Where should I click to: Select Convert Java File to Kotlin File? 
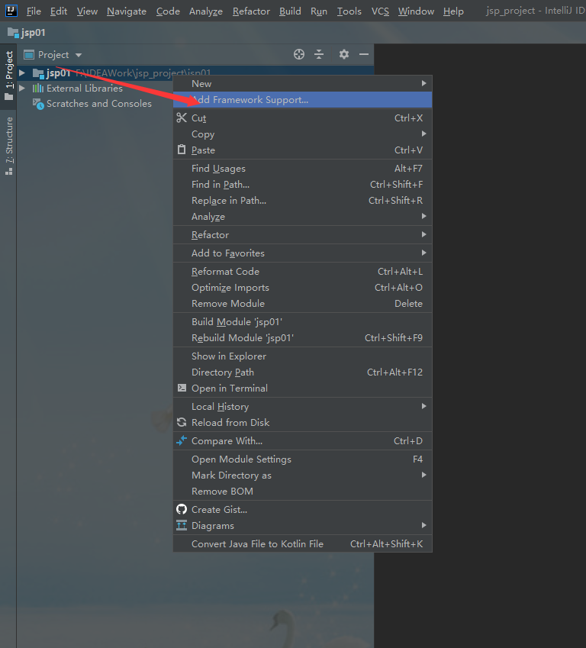(x=302, y=543)
